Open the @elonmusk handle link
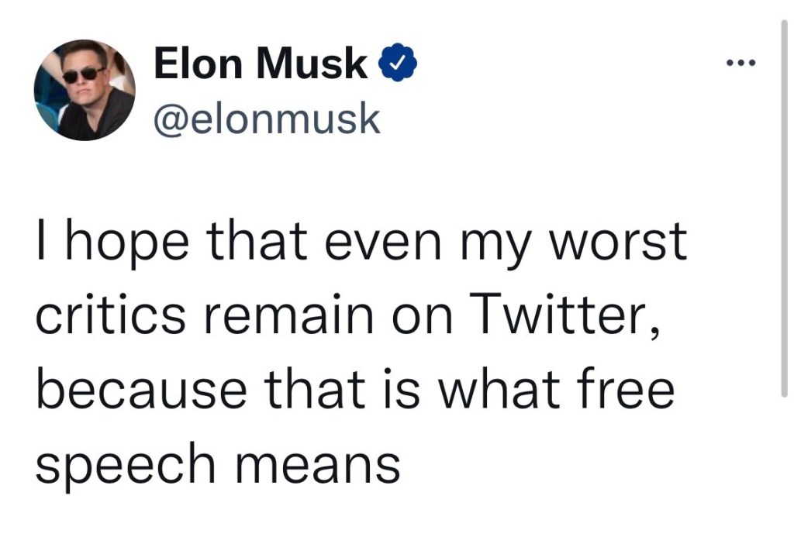 point(268,119)
